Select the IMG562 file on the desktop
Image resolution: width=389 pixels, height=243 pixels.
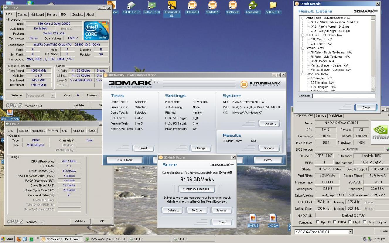[253, 220]
